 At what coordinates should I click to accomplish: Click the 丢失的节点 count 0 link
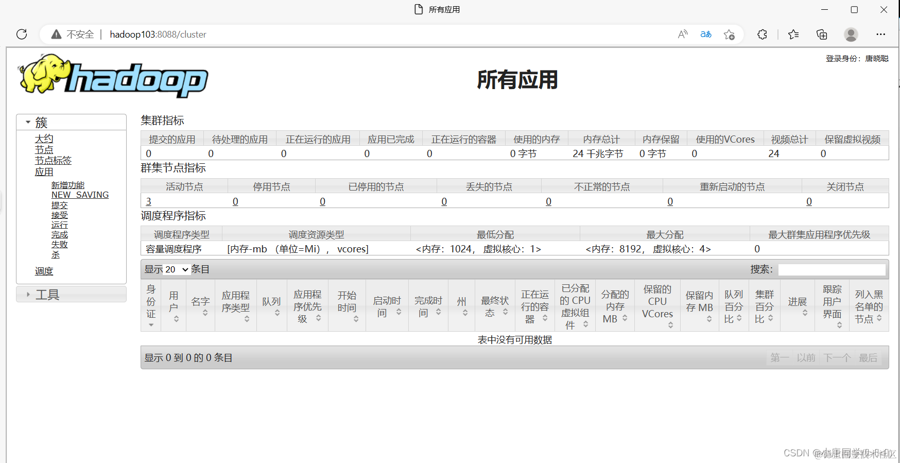[444, 201]
